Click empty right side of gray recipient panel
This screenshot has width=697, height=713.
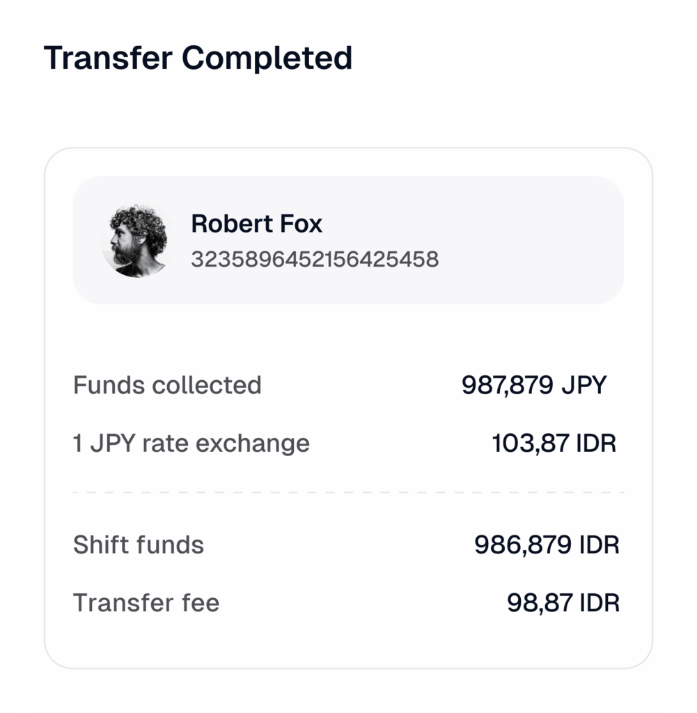pos(543,240)
